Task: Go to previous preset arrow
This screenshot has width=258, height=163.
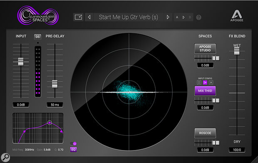Action: (x=89, y=17)
